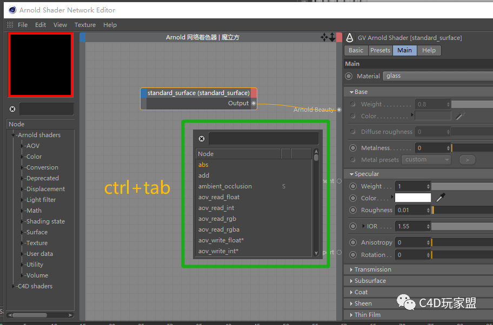
Task: Clear the left node search with X icon
Action: (12, 109)
